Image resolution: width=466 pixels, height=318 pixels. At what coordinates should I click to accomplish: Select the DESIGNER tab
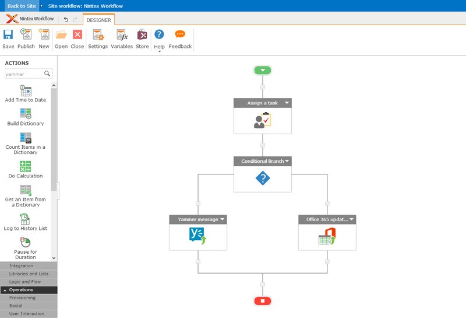click(x=98, y=20)
